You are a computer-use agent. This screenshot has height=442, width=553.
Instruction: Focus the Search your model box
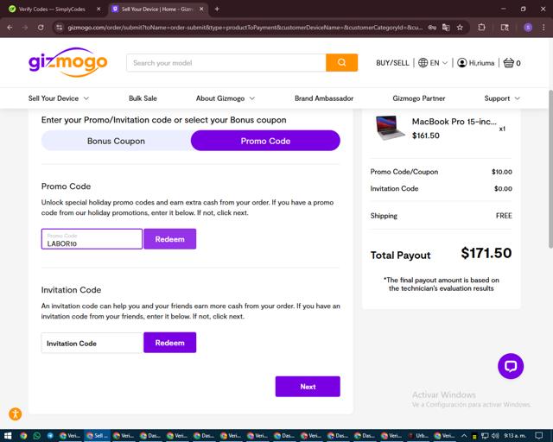[x=226, y=63]
